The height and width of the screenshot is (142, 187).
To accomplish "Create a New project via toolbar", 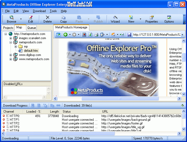I will pos(131,19).
